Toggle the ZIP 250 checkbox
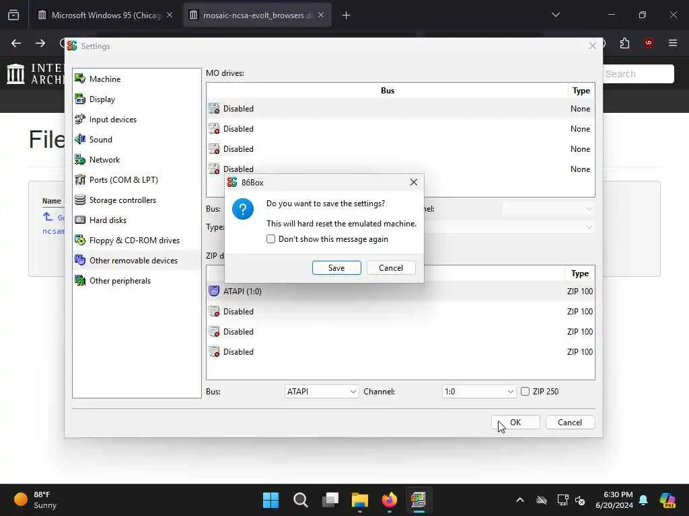 point(525,392)
